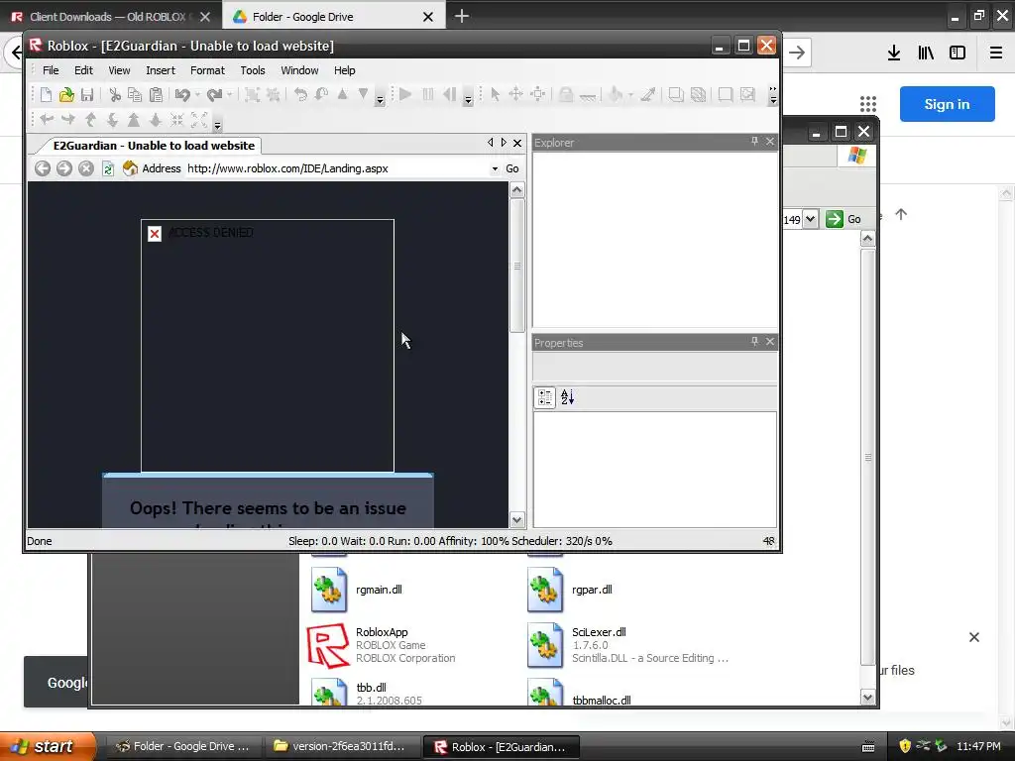Expand overflow chevron after run controls
The image size is (1015, 761).
(x=468, y=98)
